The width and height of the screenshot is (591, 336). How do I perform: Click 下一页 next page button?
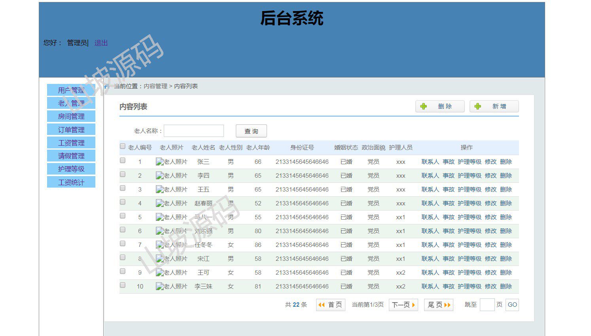pos(403,305)
